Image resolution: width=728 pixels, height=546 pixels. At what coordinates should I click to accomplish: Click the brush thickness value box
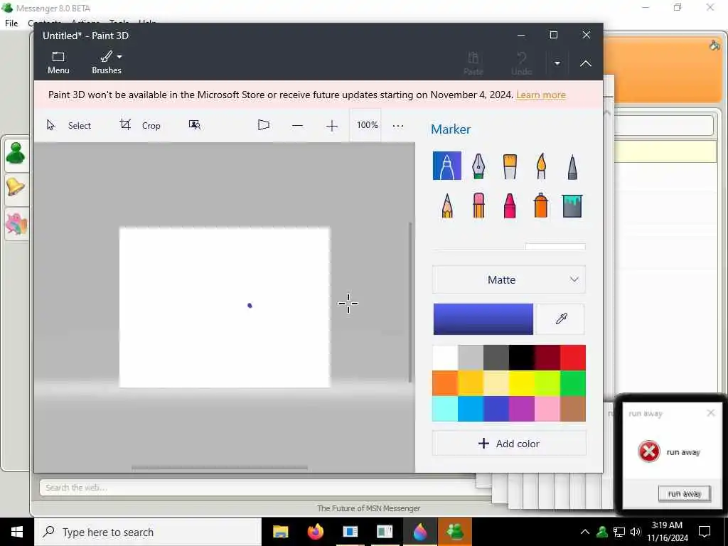pos(555,247)
